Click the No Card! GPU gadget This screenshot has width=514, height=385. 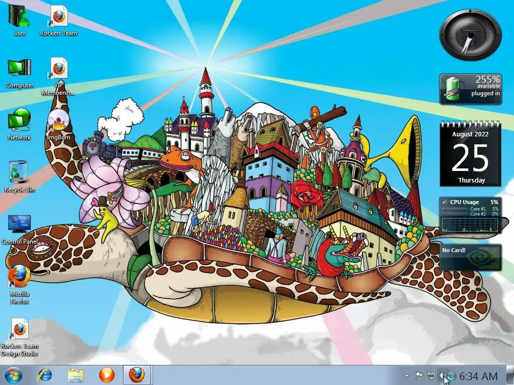pos(470,257)
